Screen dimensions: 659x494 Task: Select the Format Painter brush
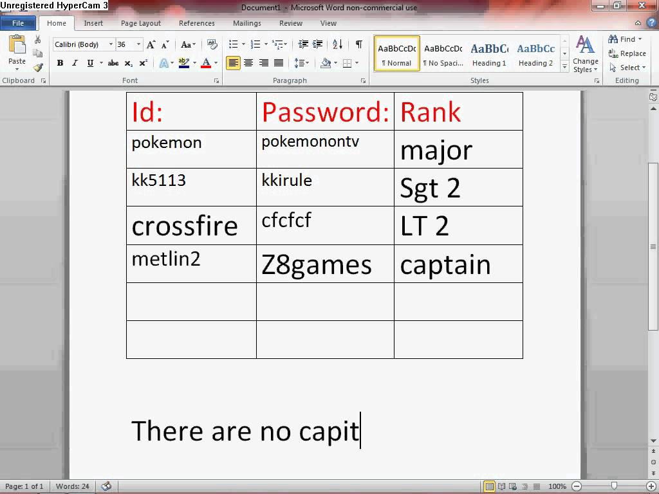click(38, 67)
